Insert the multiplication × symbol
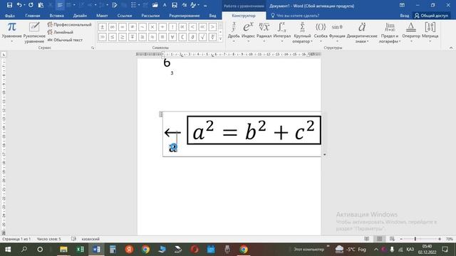This screenshot has height=256, width=456. point(152,27)
